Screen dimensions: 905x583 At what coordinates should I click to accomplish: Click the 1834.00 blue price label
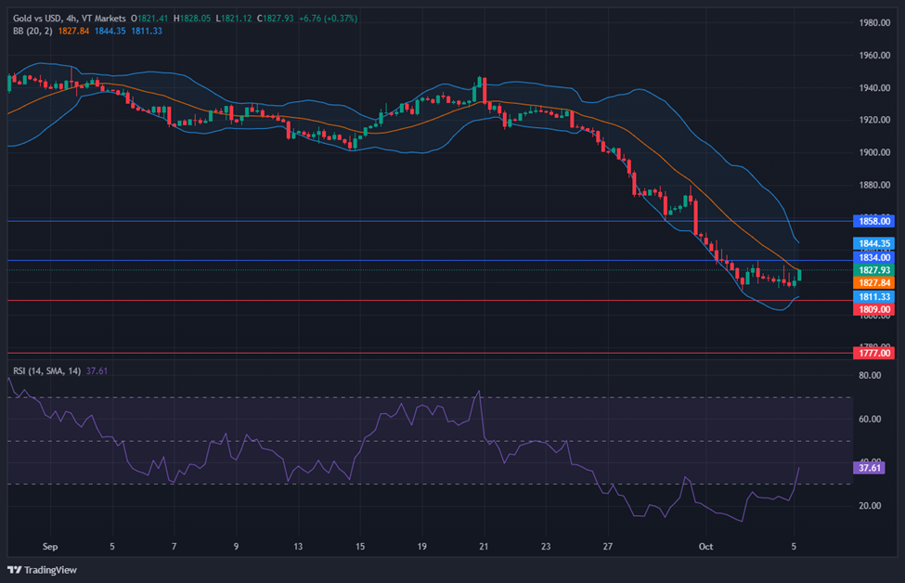coord(873,257)
